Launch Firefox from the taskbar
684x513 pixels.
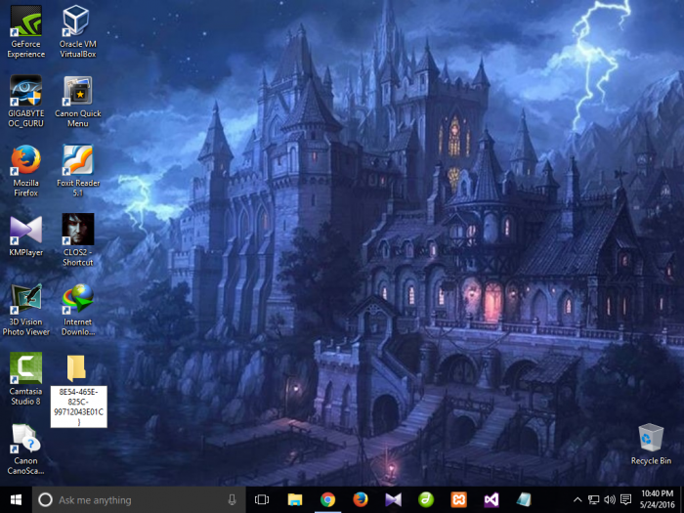pyautogui.click(x=361, y=500)
